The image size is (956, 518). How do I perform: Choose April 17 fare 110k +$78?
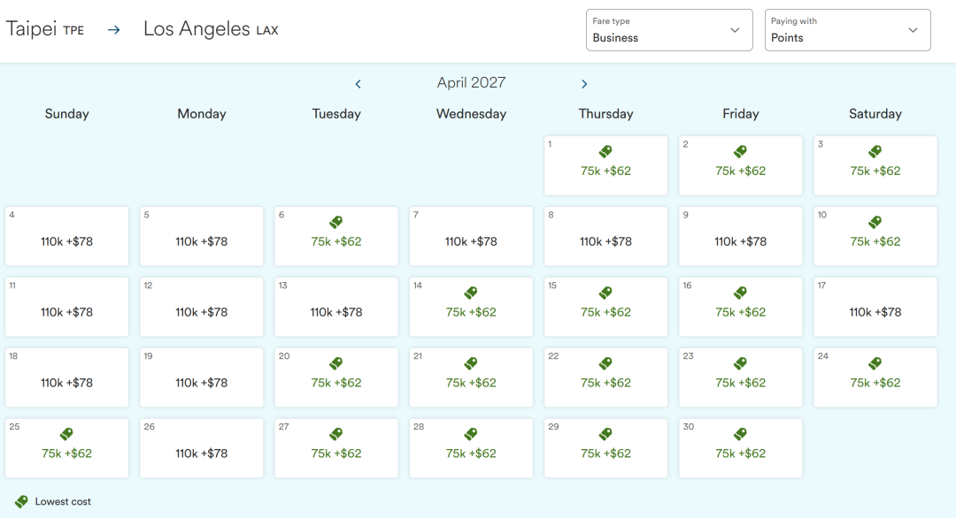coord(875,307)
